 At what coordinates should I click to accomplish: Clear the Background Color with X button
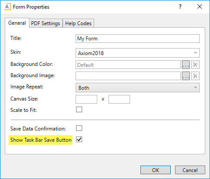195,65
